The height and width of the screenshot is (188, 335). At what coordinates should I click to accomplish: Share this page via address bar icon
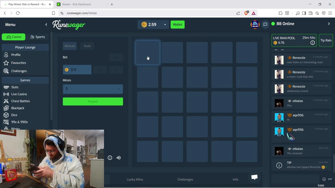238,13
